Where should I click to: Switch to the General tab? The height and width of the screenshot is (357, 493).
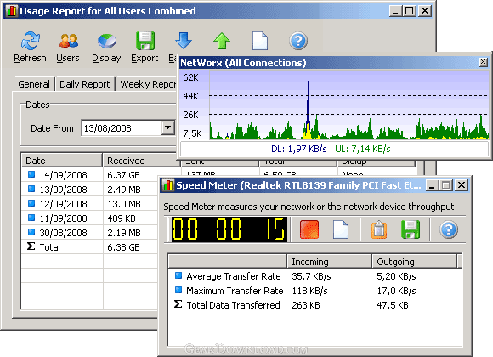point(34,84)
